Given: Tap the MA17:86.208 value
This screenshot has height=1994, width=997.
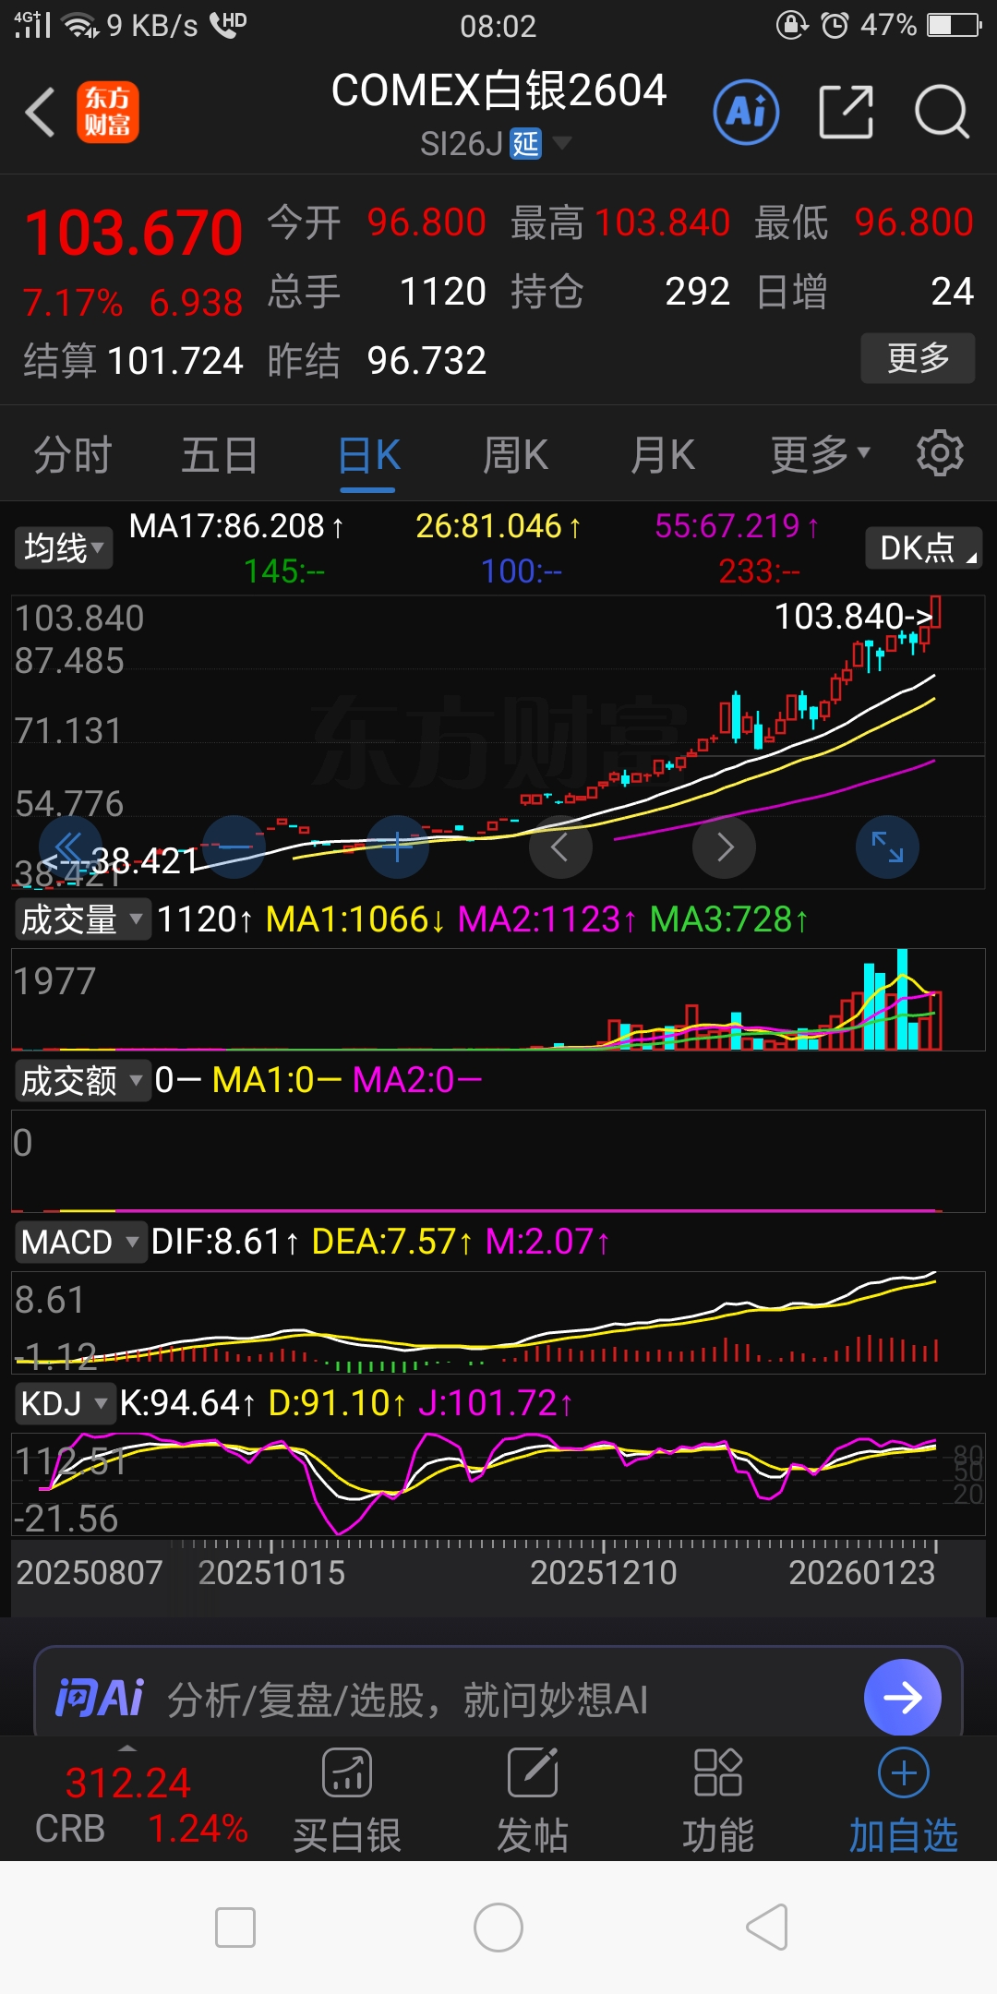Looking at the screenshot, I should click(236, 525).
